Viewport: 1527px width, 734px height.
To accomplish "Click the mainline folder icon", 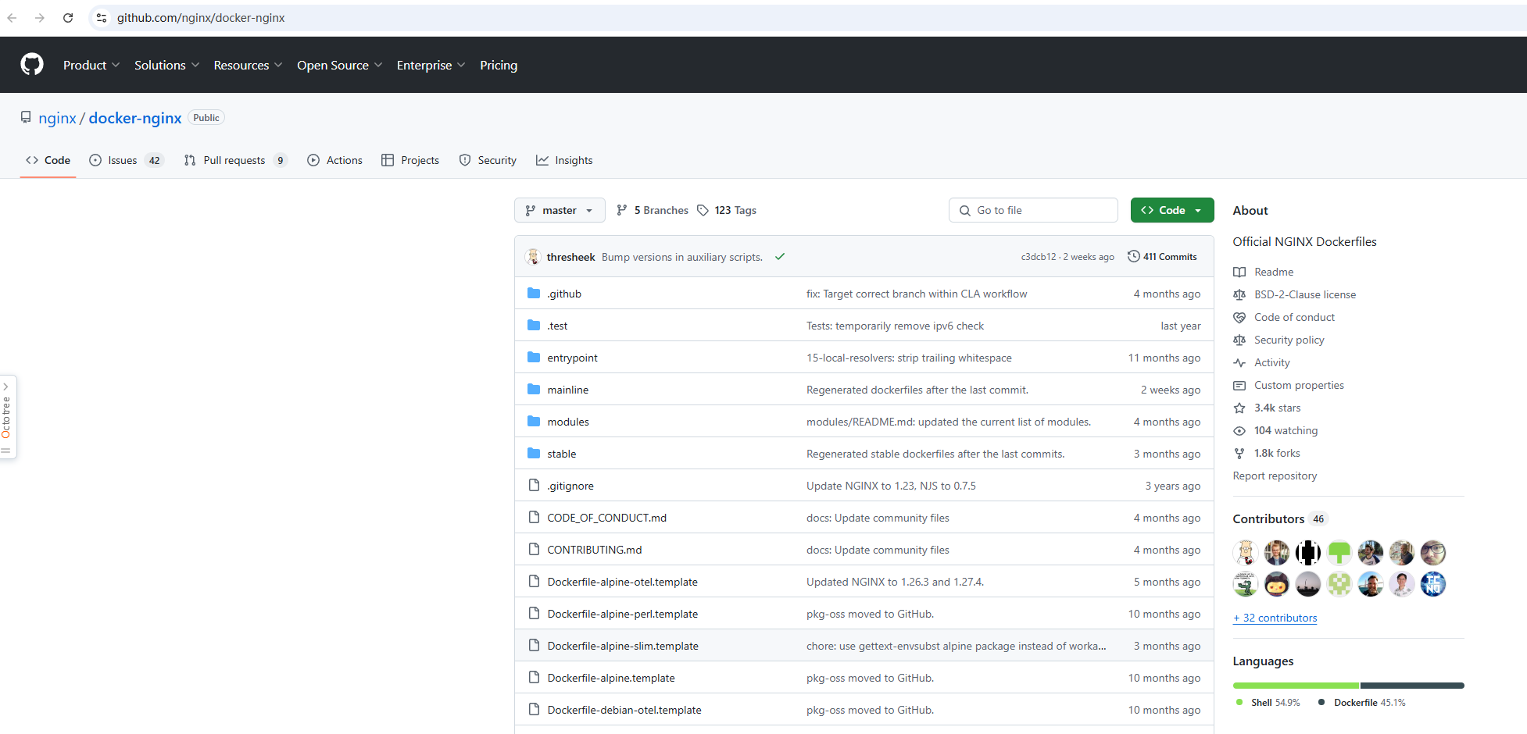I will [x=534, y=390].
